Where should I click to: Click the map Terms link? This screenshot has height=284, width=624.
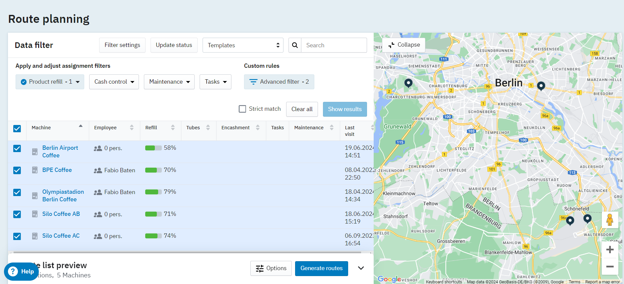575,282
